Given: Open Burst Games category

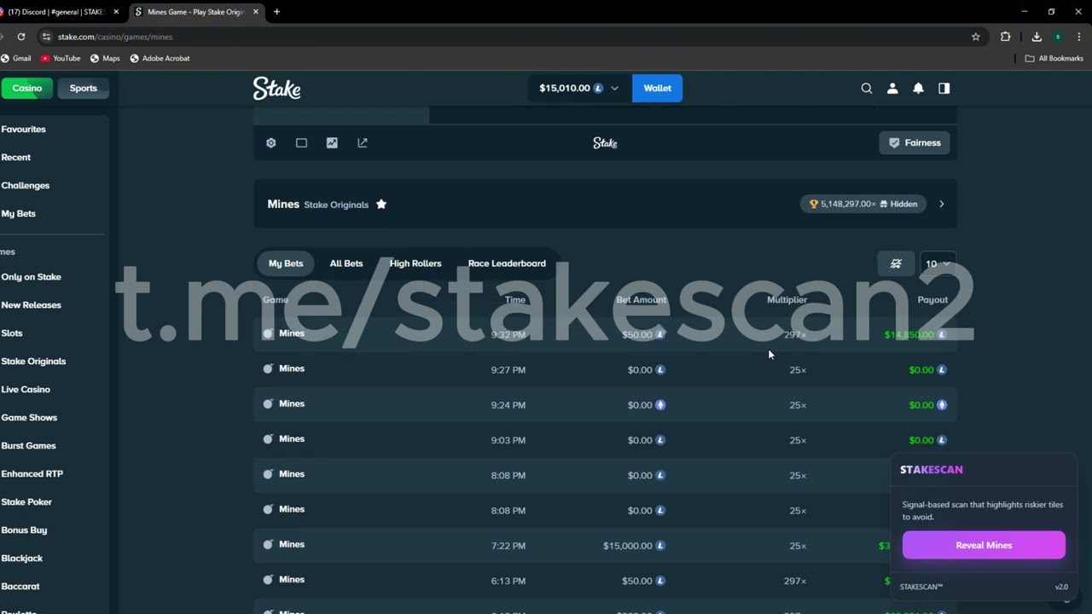Looking at the screenshot, I should 28,446.
